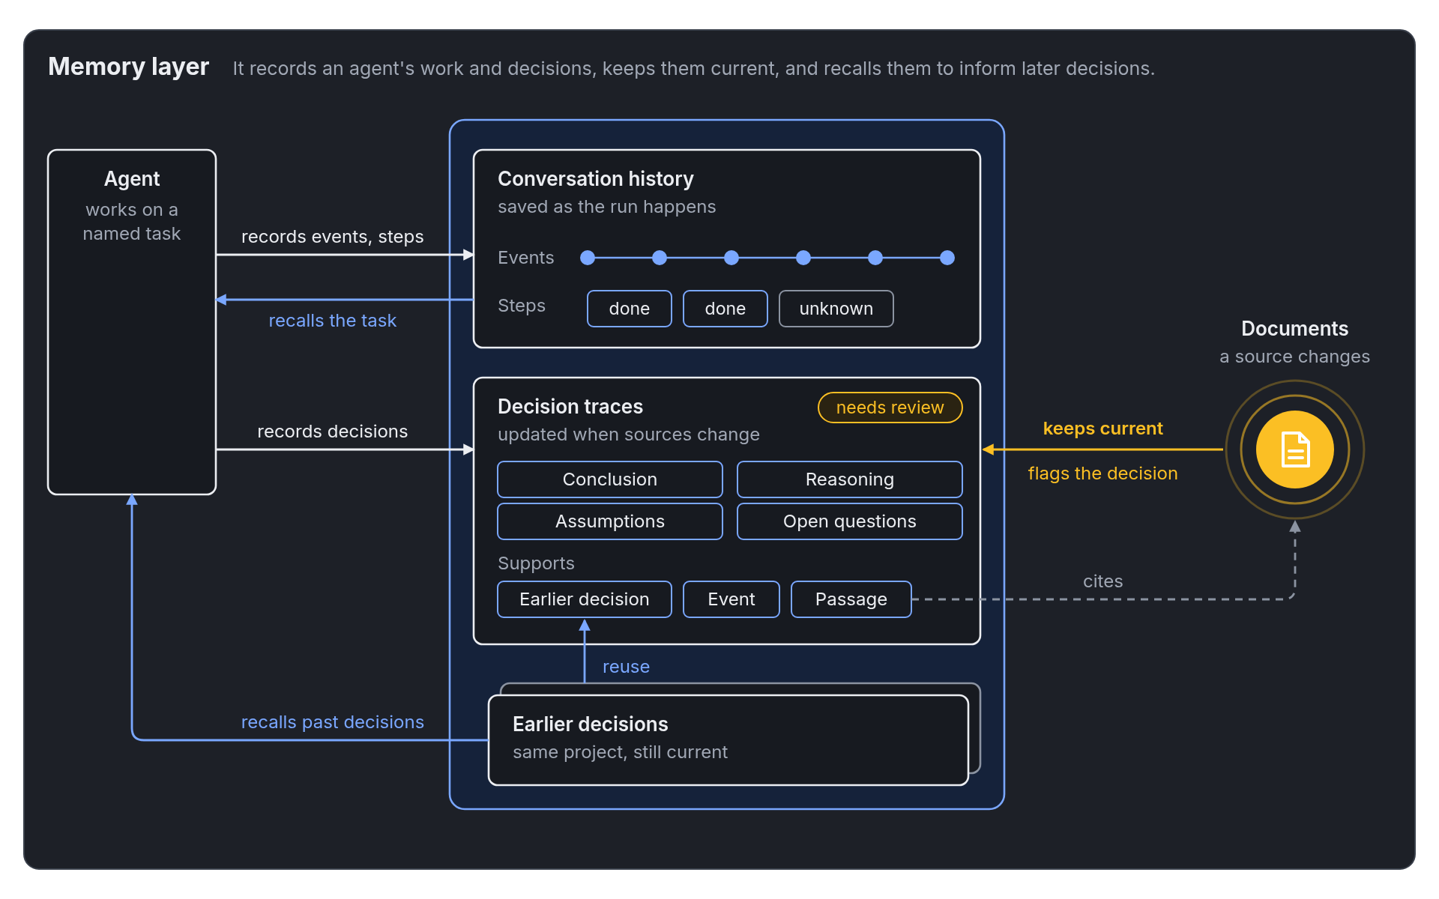The image size is (1439, 899).
Task: Click the Reasoning box
Action: pos(850,479)
